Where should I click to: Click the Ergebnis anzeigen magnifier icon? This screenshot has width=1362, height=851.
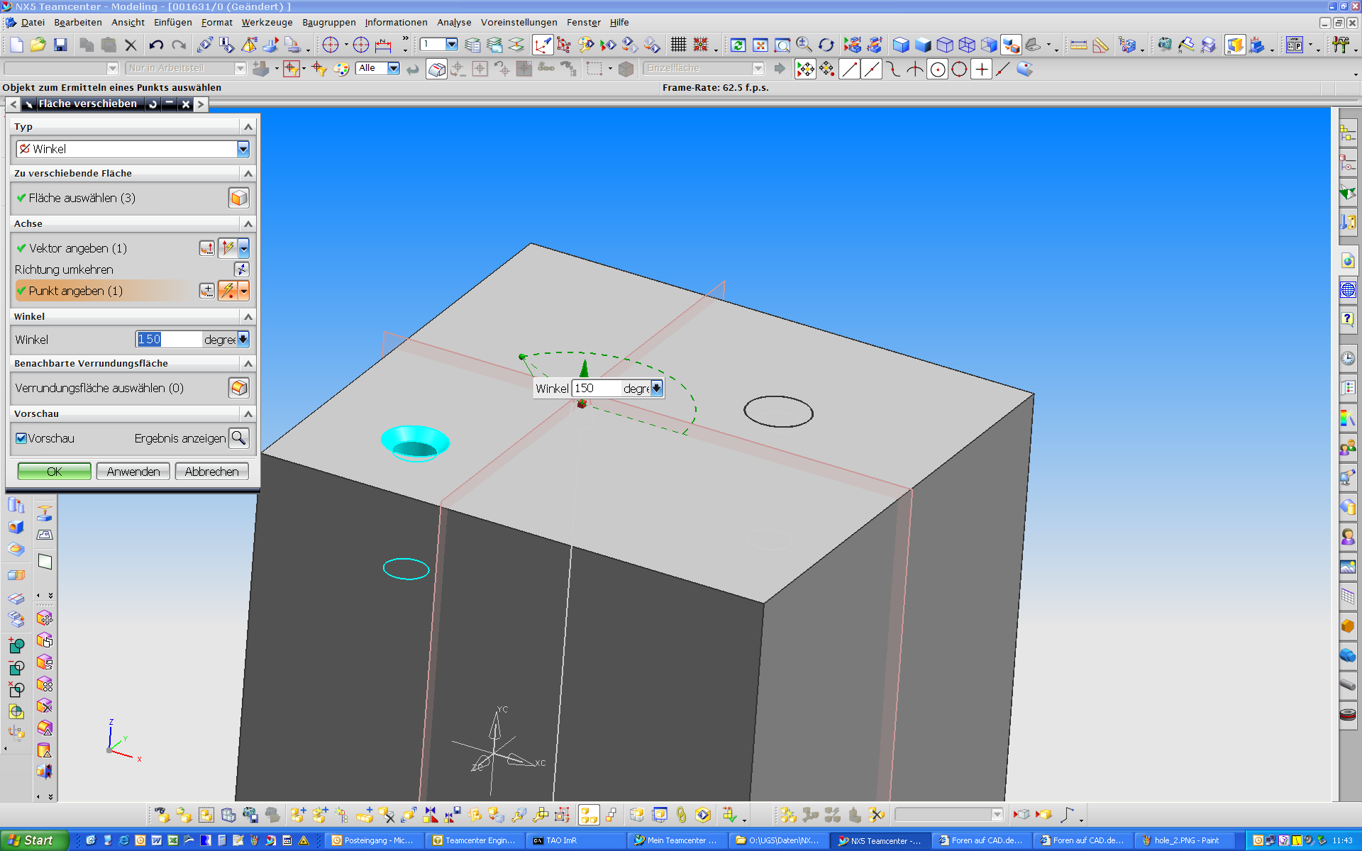coord(239,438)
